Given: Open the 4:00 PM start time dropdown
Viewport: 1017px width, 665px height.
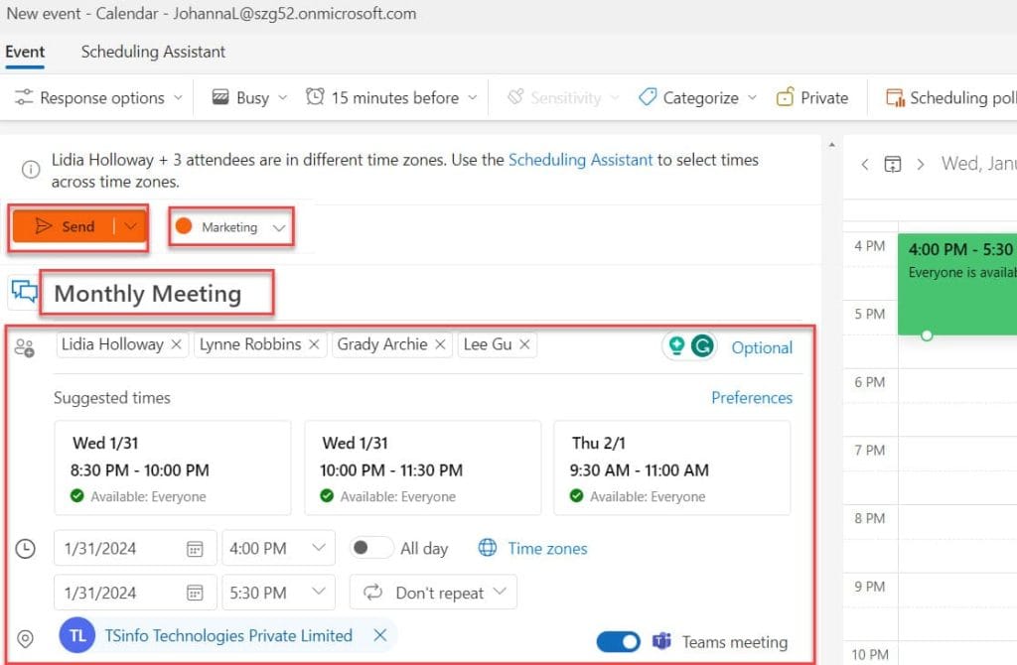Looking at the screenshot, I should tap(319, 548).
